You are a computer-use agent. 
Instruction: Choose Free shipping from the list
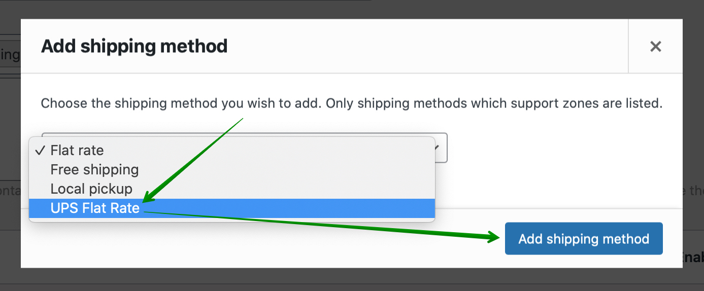tap(94, 169)
